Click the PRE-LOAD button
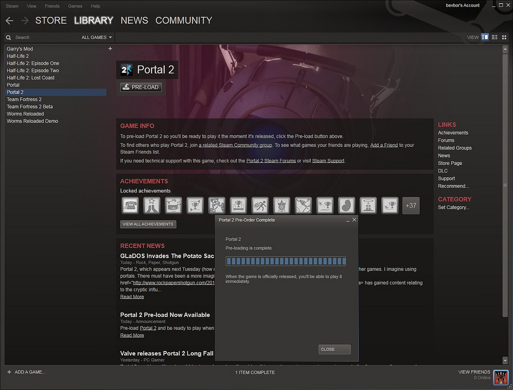Screen dimensions: 513x390 [x=141, y=87]
